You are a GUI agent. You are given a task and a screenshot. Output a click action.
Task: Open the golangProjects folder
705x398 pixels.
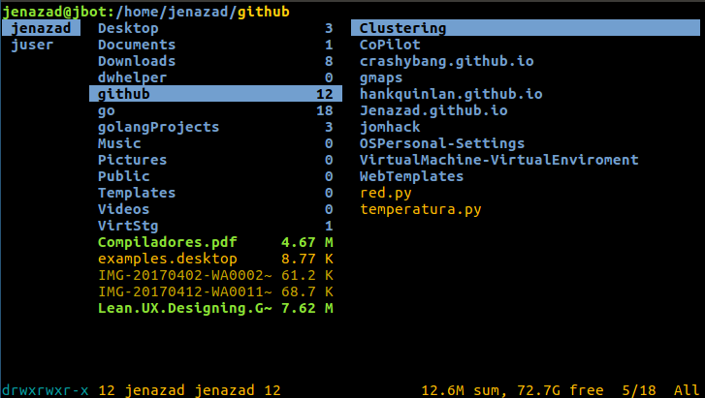coord(216,127)
